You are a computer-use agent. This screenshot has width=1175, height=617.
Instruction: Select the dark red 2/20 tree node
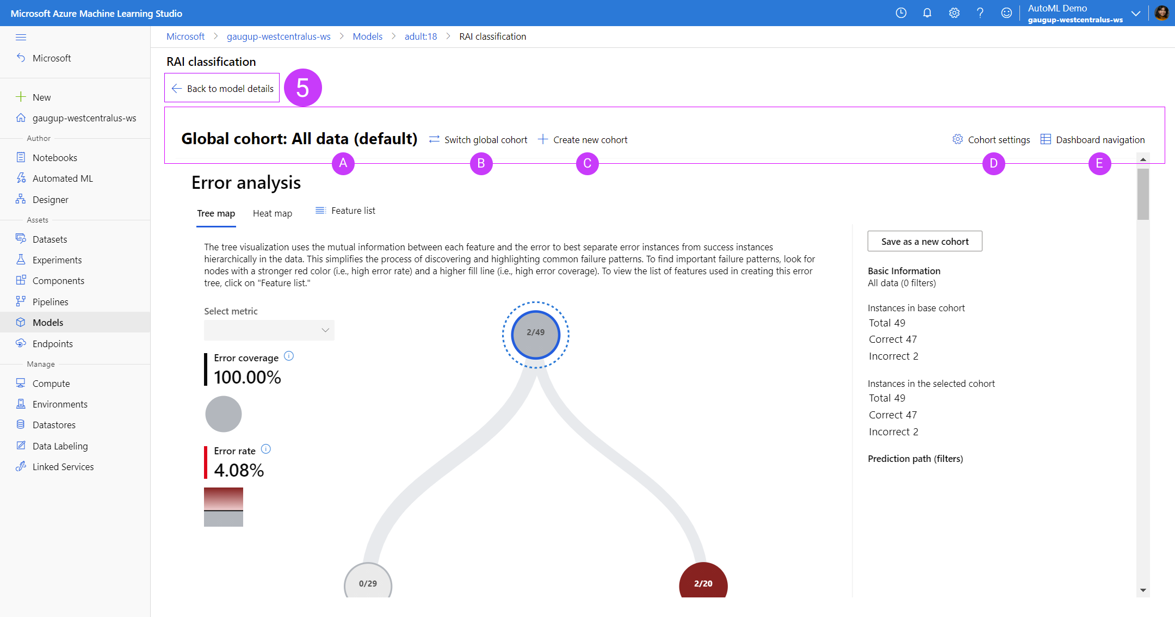point(703,583)
